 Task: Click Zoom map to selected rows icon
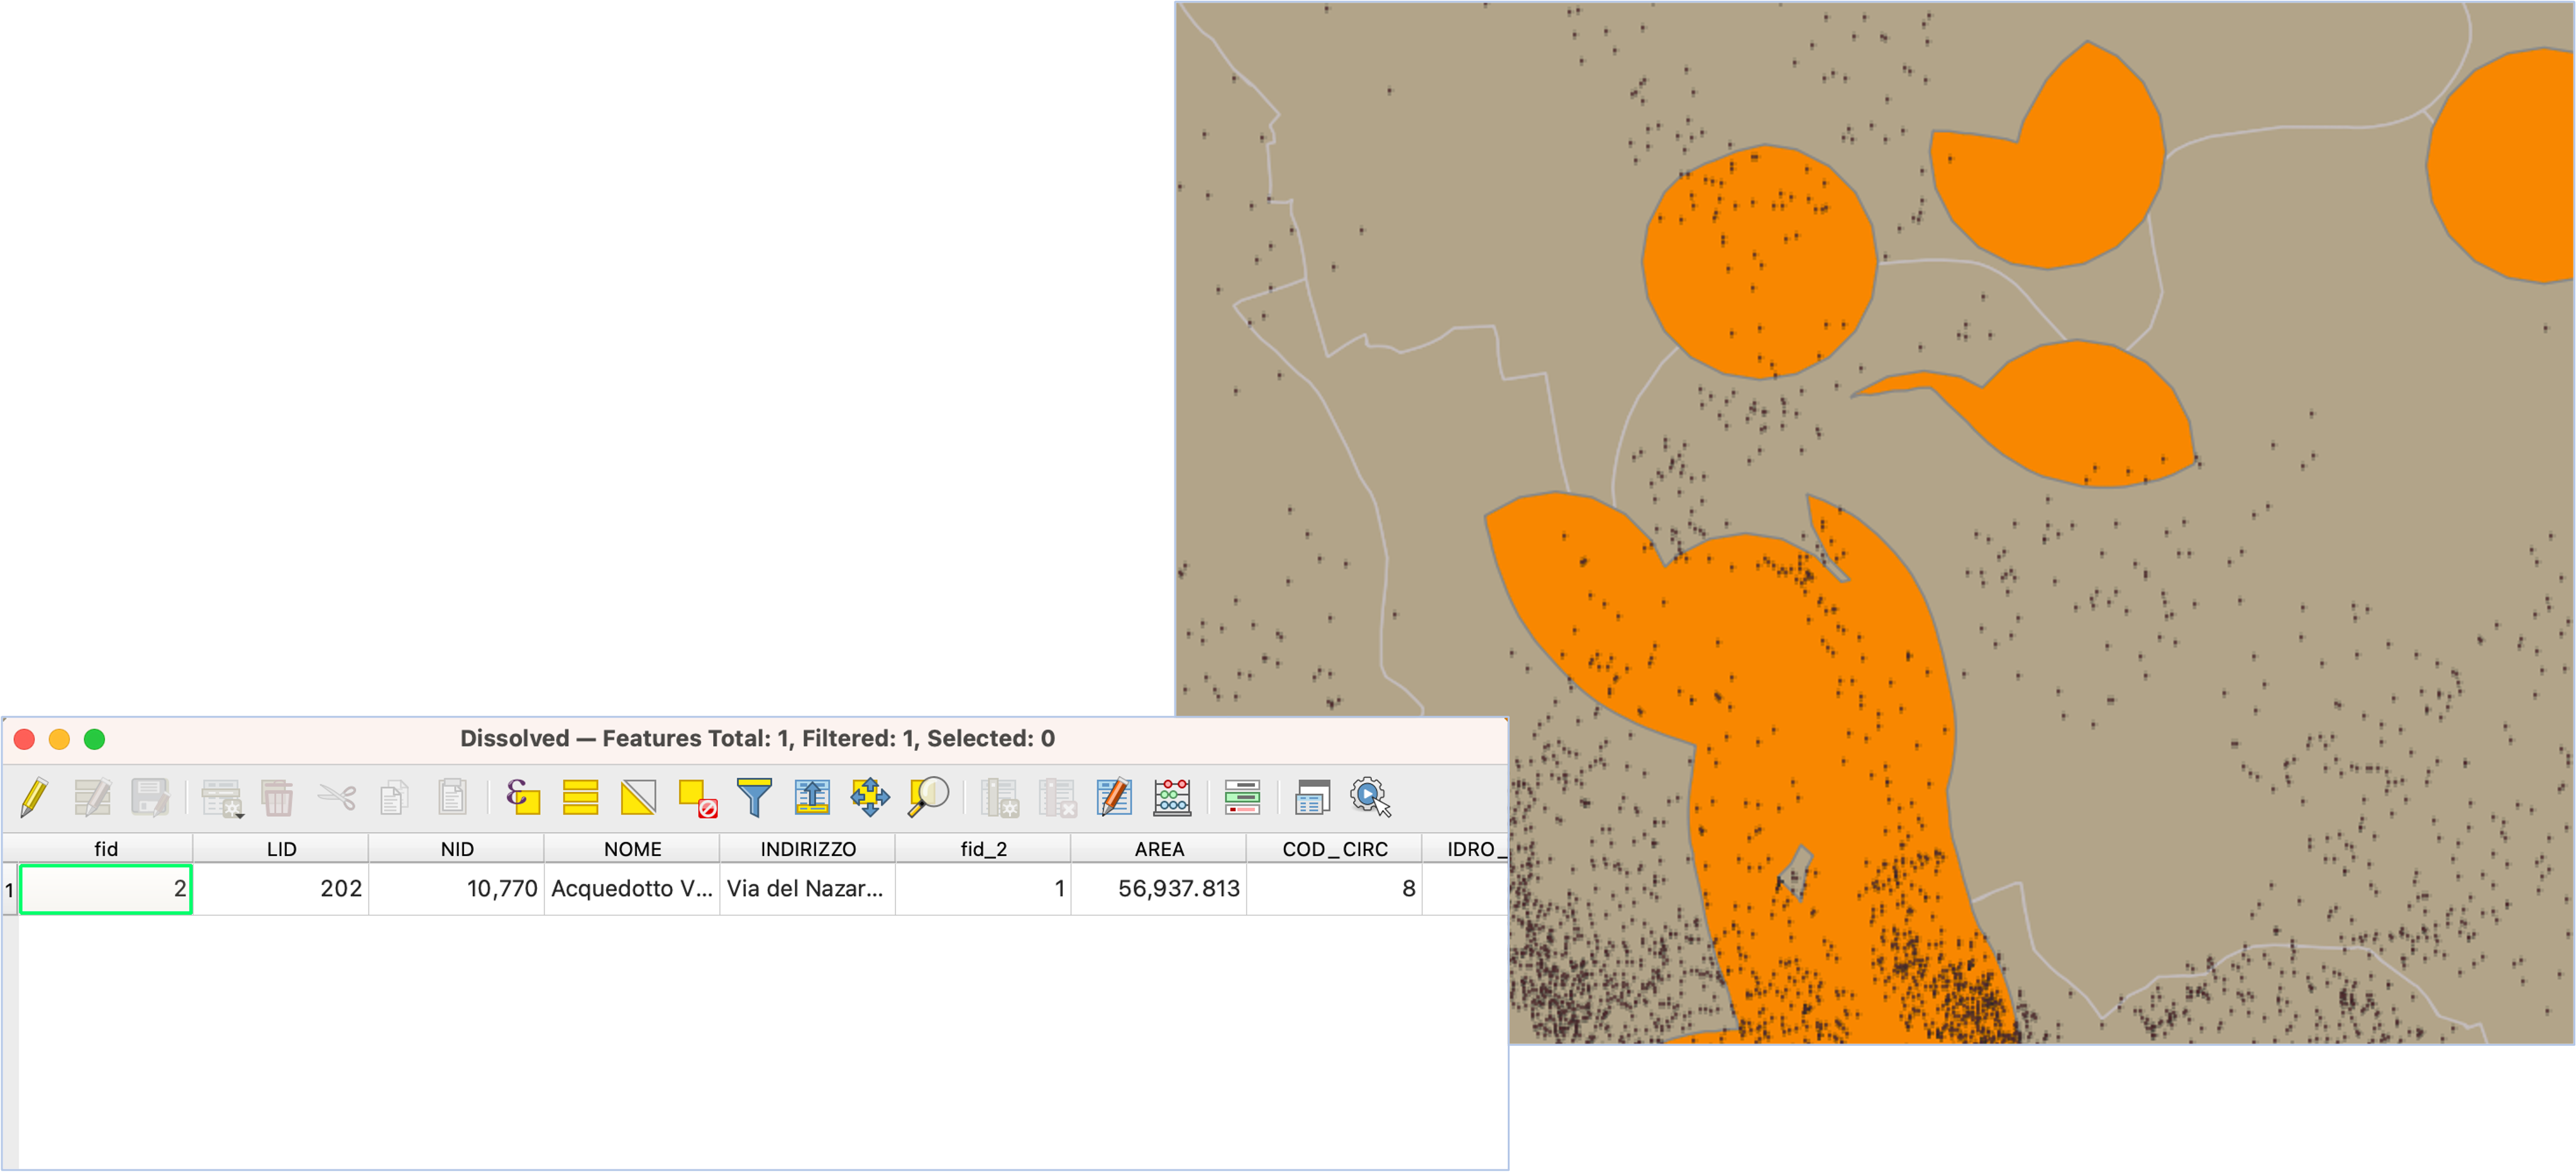click(928, 797)
